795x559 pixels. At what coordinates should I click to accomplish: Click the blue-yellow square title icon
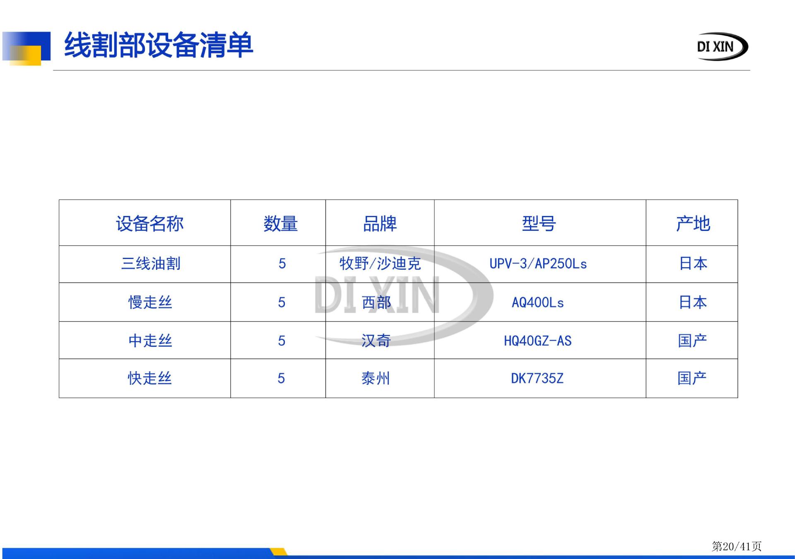(x=26, y=48)
